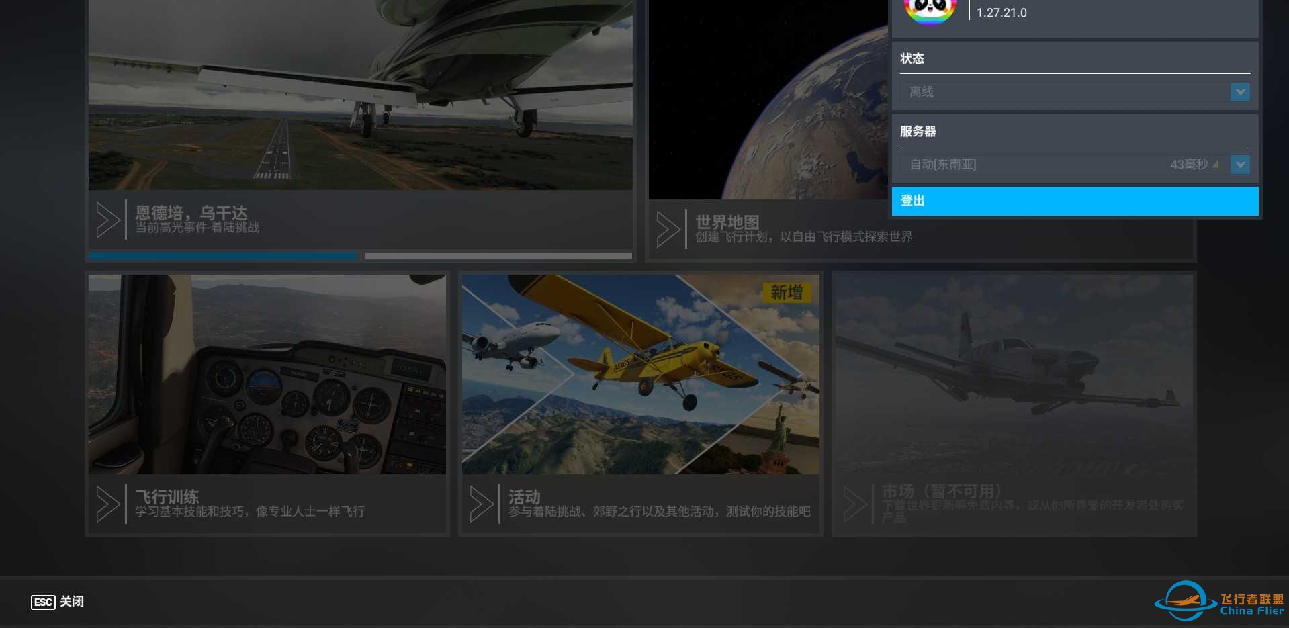The image size is (1289, 628).
Task: Click the arrow icon beside 活动
Action: point(482,504)
